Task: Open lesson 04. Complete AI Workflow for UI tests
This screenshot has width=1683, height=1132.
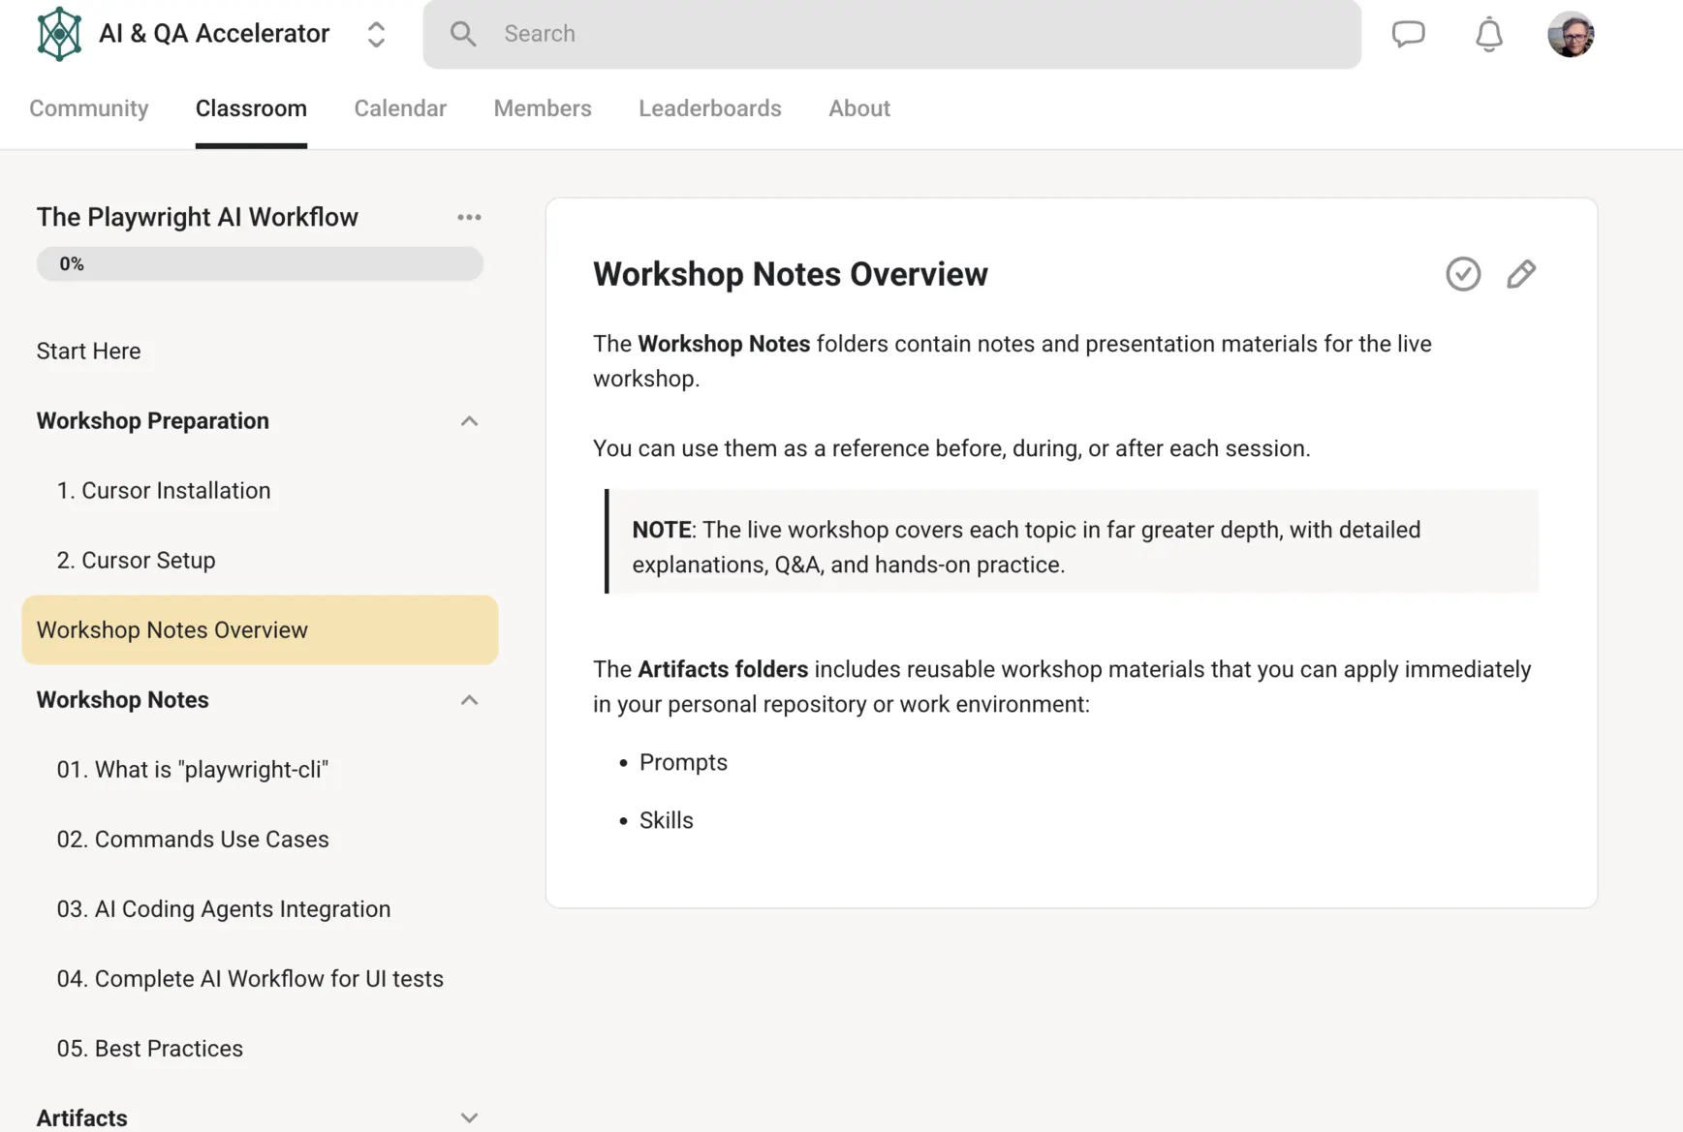Action: (250, 979)
